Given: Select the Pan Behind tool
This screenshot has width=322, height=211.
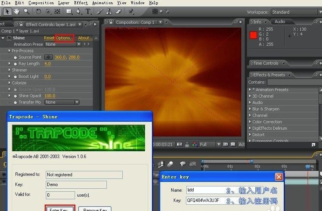Looking at the screenshot, I should point(57,11).
